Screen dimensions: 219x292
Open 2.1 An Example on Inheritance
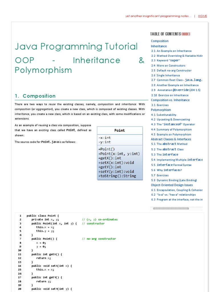pyautogui.click(x=171, y=51)
